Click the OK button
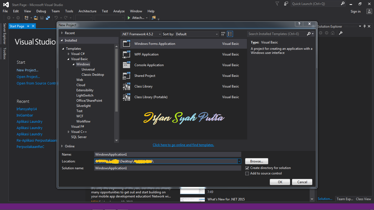Screen dimensions: 374x210 point(280,182)
